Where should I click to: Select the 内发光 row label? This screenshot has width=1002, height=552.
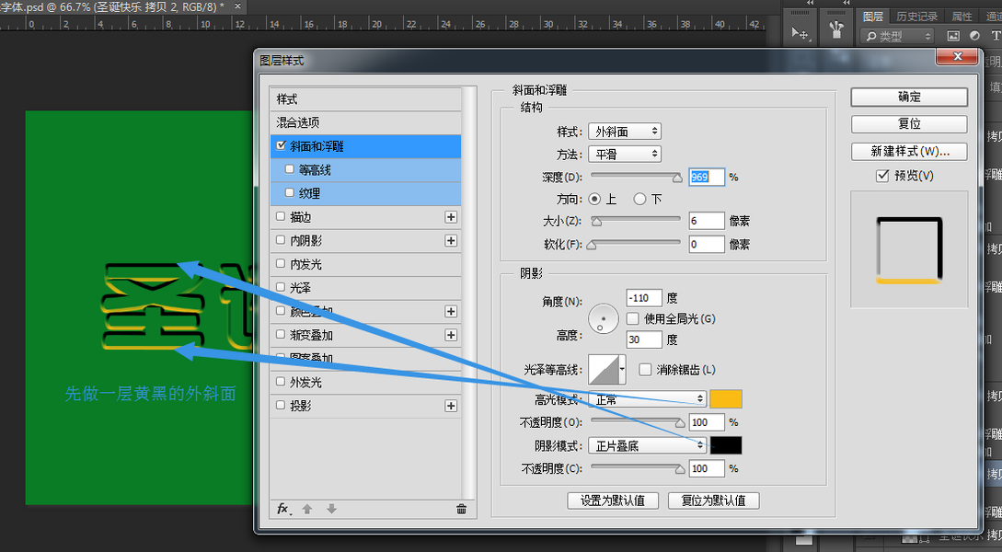306,265
